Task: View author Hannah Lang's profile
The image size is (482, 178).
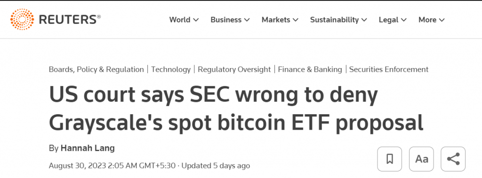Action: tap(88, 148)
